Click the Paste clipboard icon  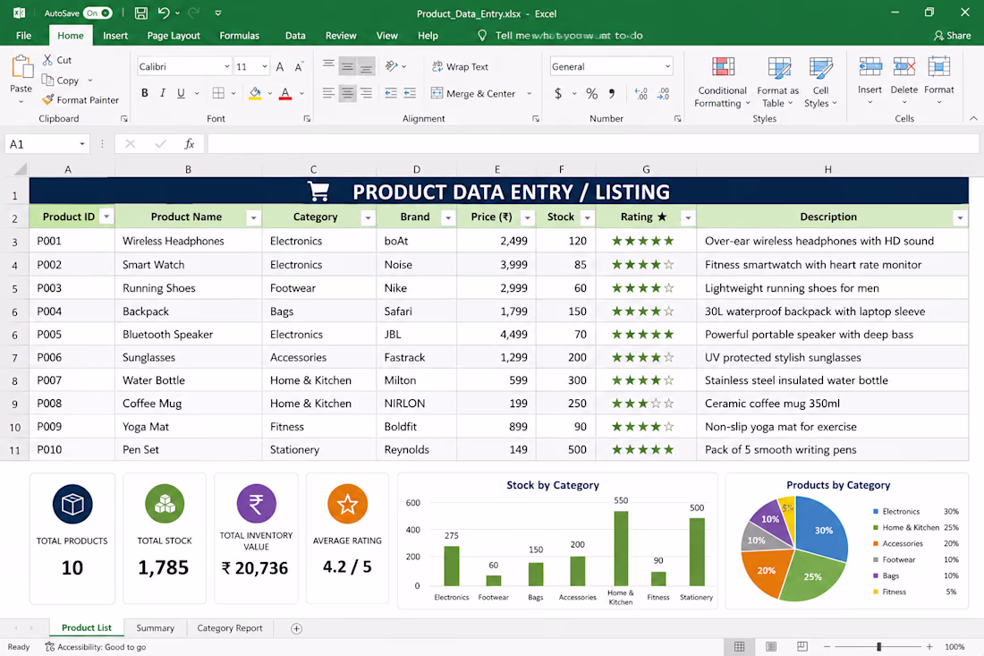(x=21, y=66)
